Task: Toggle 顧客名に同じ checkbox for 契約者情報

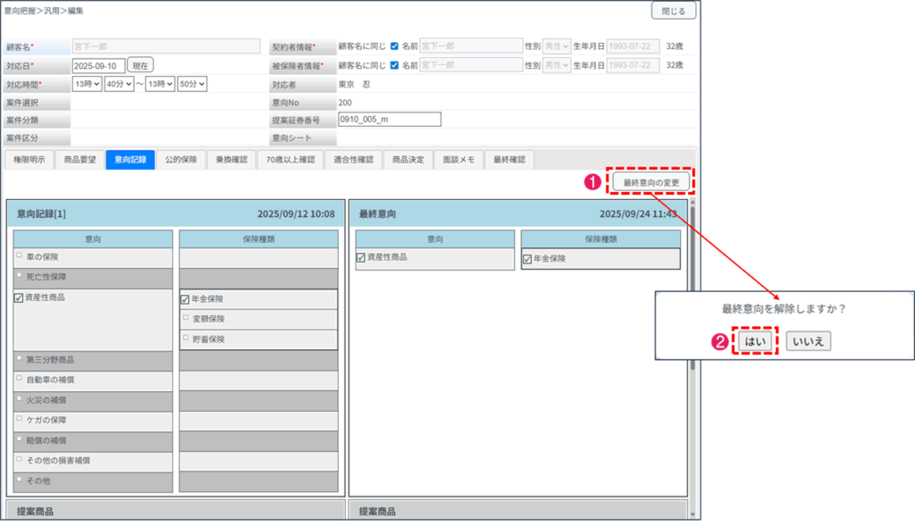Action: pyautogui.click(x=394, y=46)
